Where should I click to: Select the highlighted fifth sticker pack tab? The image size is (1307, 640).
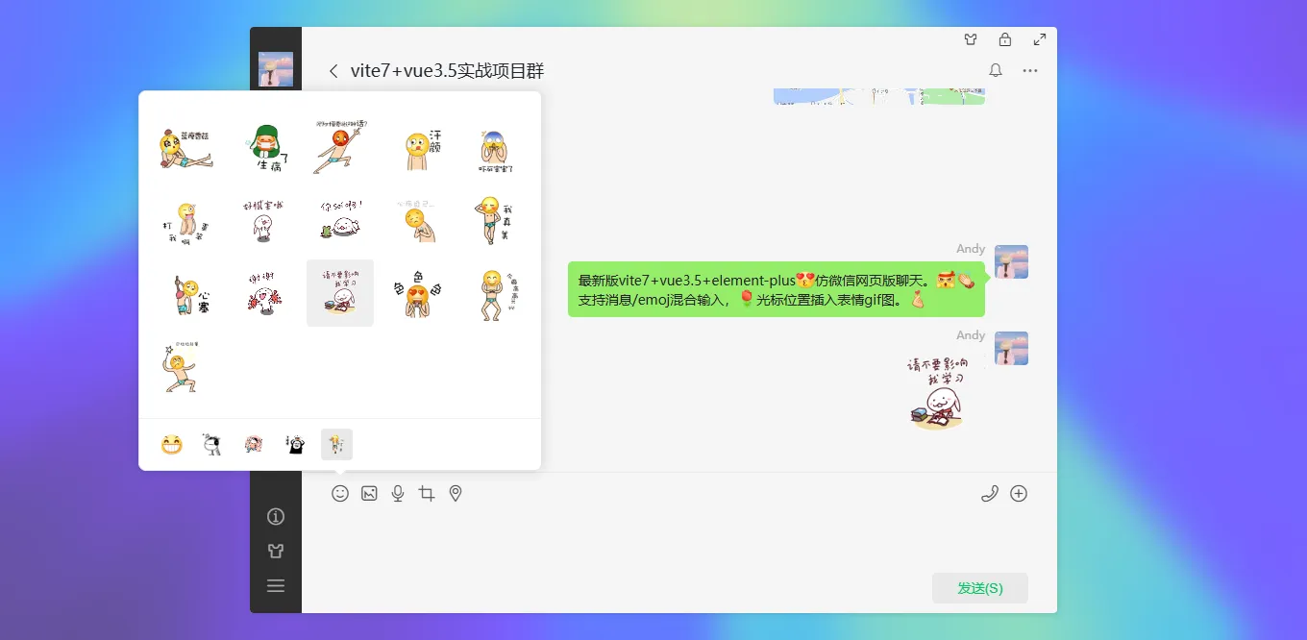[336, 444]
